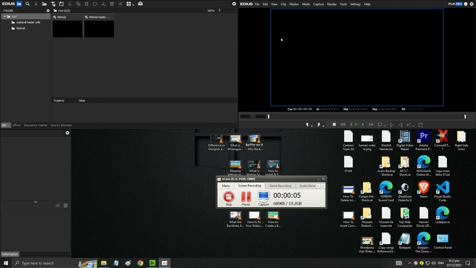Open the EDIUS Render menu
The height and width of the screenshot is (268, 476).
[x=332, y=4]
